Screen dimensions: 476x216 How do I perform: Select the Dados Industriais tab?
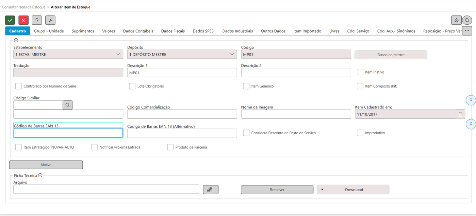[x=237, y=31]
